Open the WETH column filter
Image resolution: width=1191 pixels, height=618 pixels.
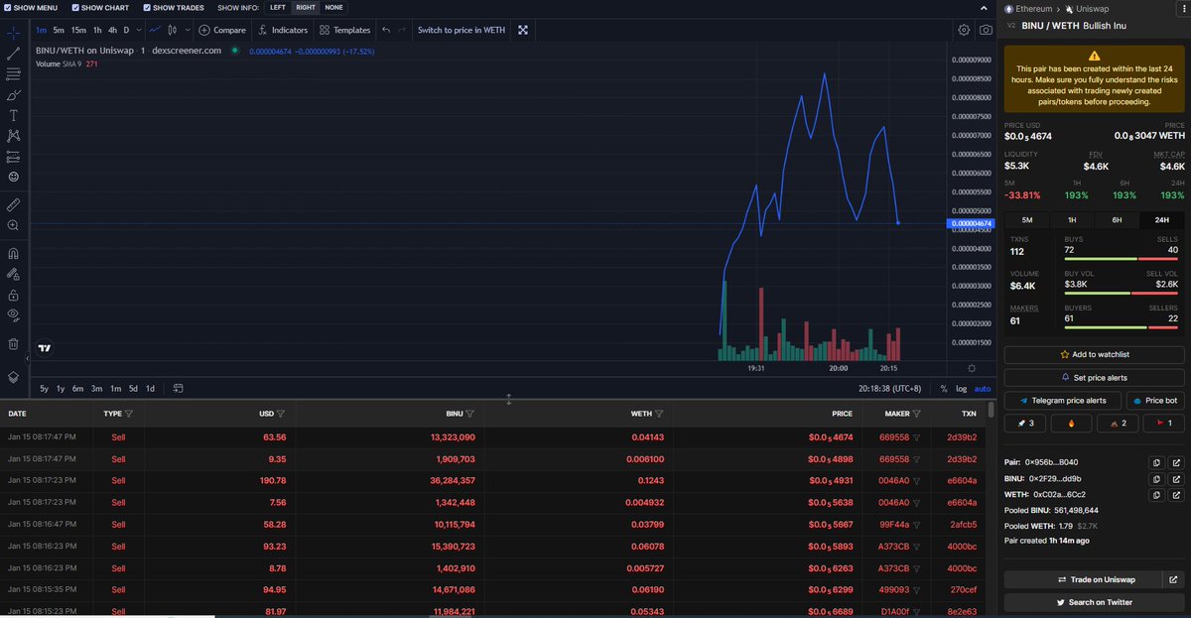pyautogui.click(x=660, y=414)
